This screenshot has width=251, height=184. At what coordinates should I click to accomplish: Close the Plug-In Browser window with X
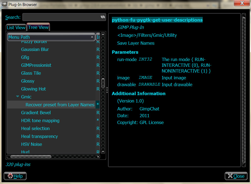pos(242,3)
